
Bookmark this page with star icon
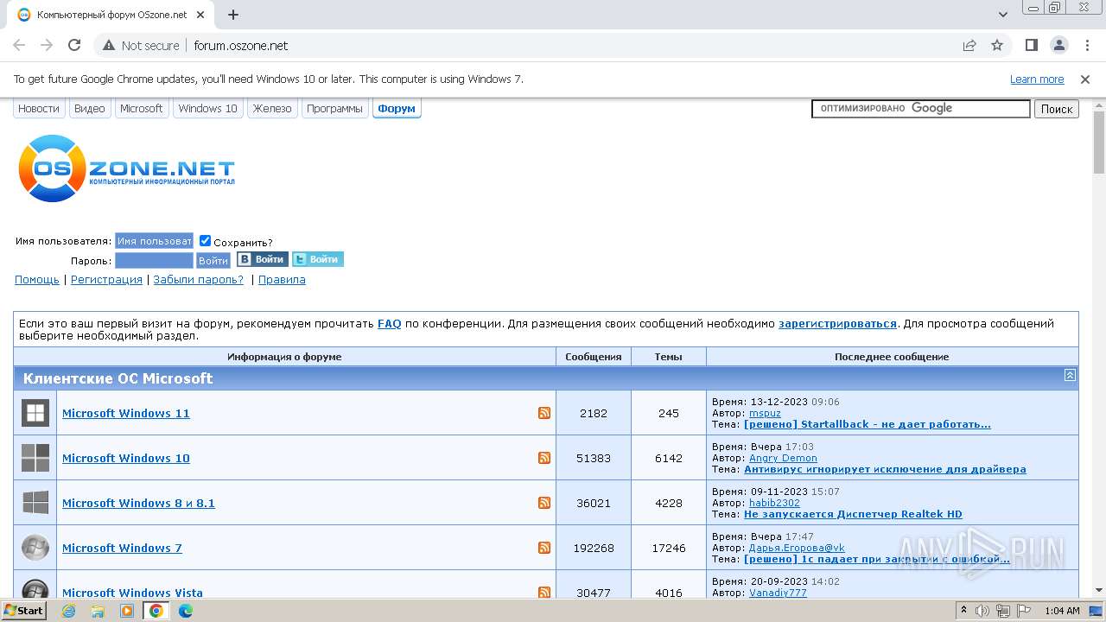pyautogui.click(x=997, y=45)
